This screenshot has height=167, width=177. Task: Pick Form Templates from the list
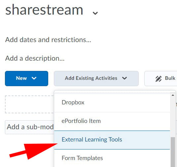112,158
